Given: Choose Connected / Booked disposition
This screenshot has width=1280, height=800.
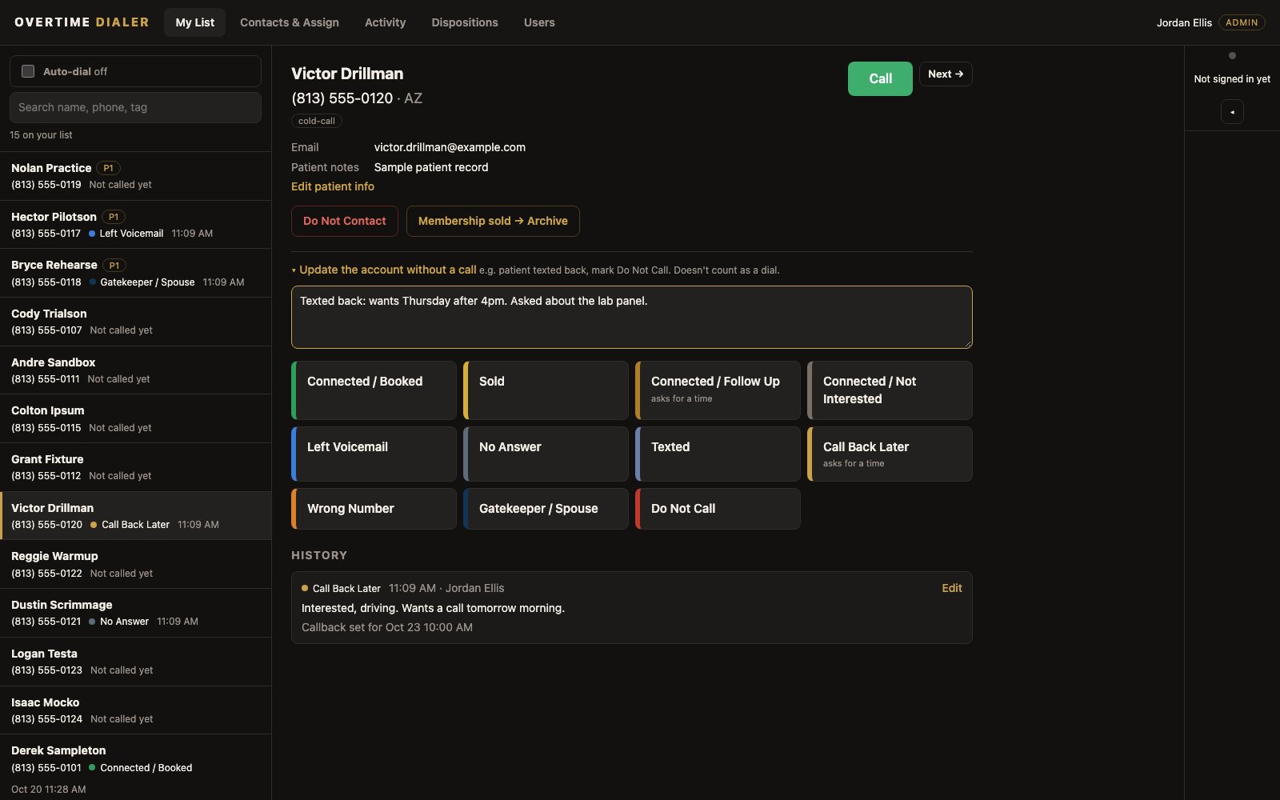Looking at the screenshot, I should tap(374, 390).
